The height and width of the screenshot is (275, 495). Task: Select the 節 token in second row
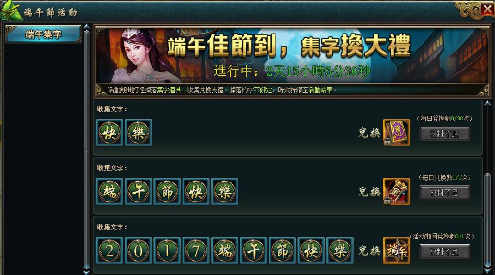pyautogui.click(x=167, y=192)
